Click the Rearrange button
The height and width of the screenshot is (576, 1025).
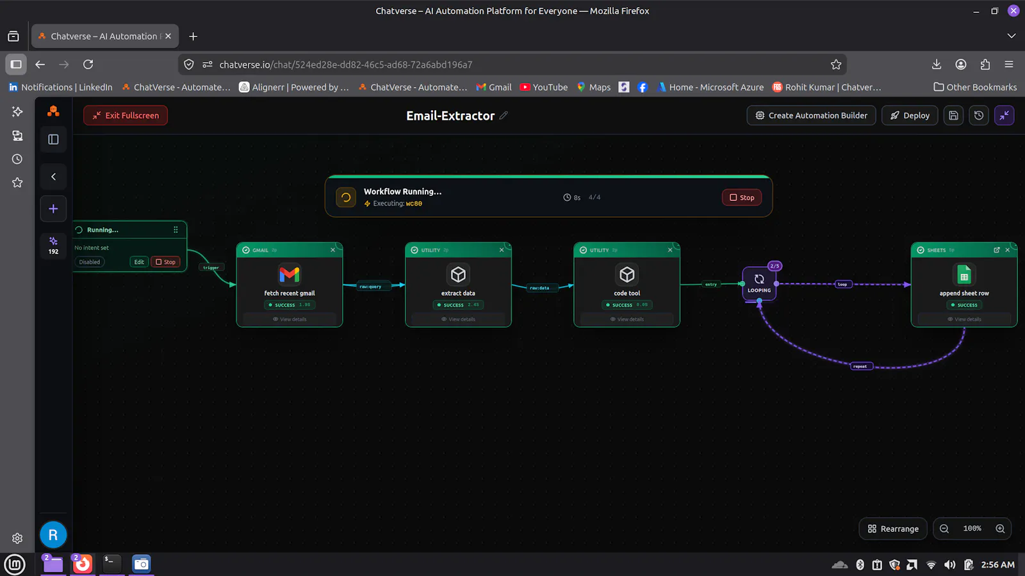coord(893,529)
